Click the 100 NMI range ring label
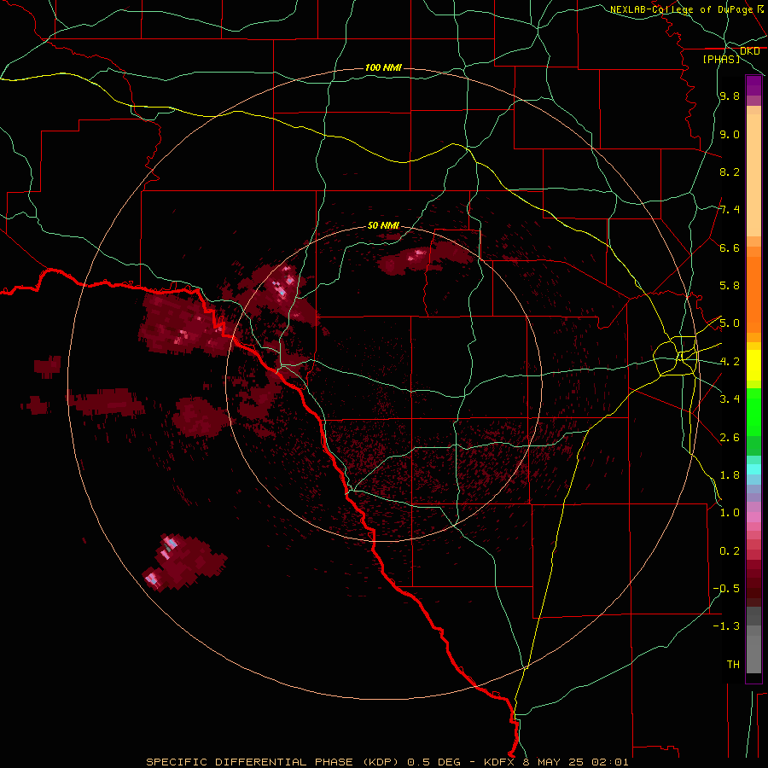 (383, 67)
